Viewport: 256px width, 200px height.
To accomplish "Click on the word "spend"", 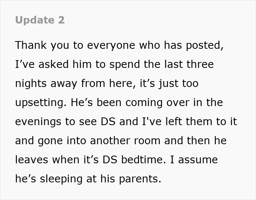I will (x=125, y=65).
